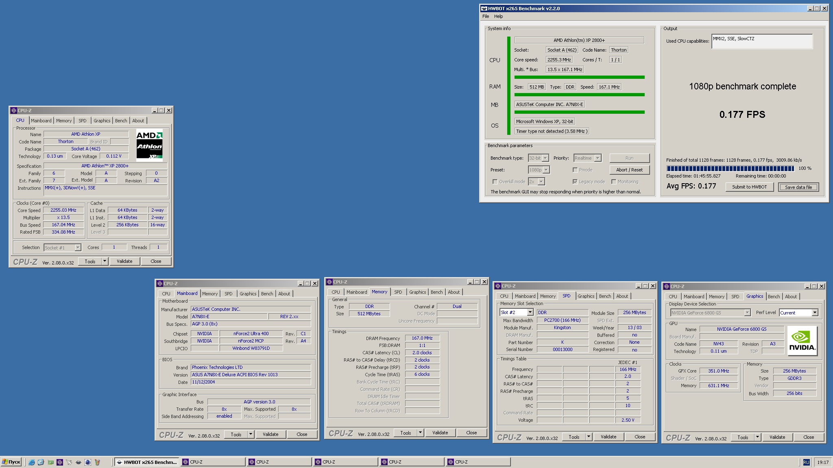Click the title bar icon of CPU-Z CPU window

coord(13,110)
